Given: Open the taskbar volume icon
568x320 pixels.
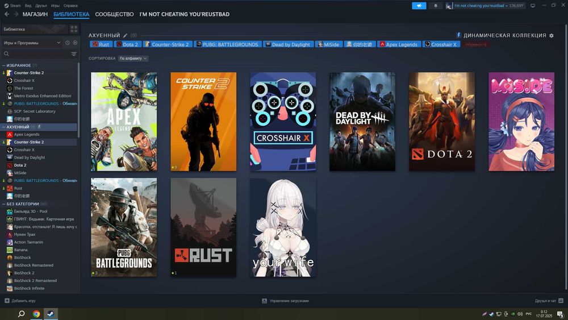Looking at the screenshot, I should coord(520,314).
